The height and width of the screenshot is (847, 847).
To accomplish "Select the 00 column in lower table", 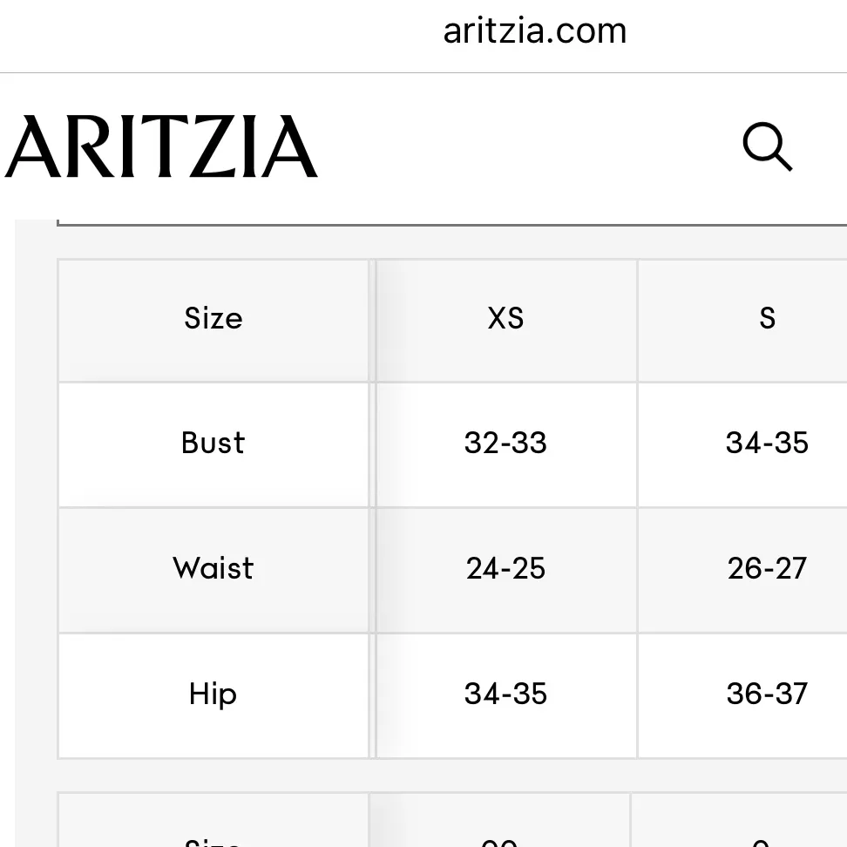I will (500, 837).
